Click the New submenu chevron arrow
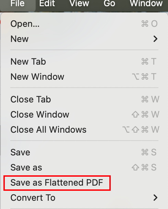 pyautogui.click(x=155, y=39)
